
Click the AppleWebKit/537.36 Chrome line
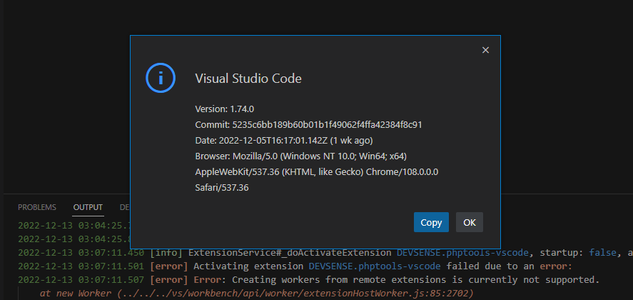(316, 172)
